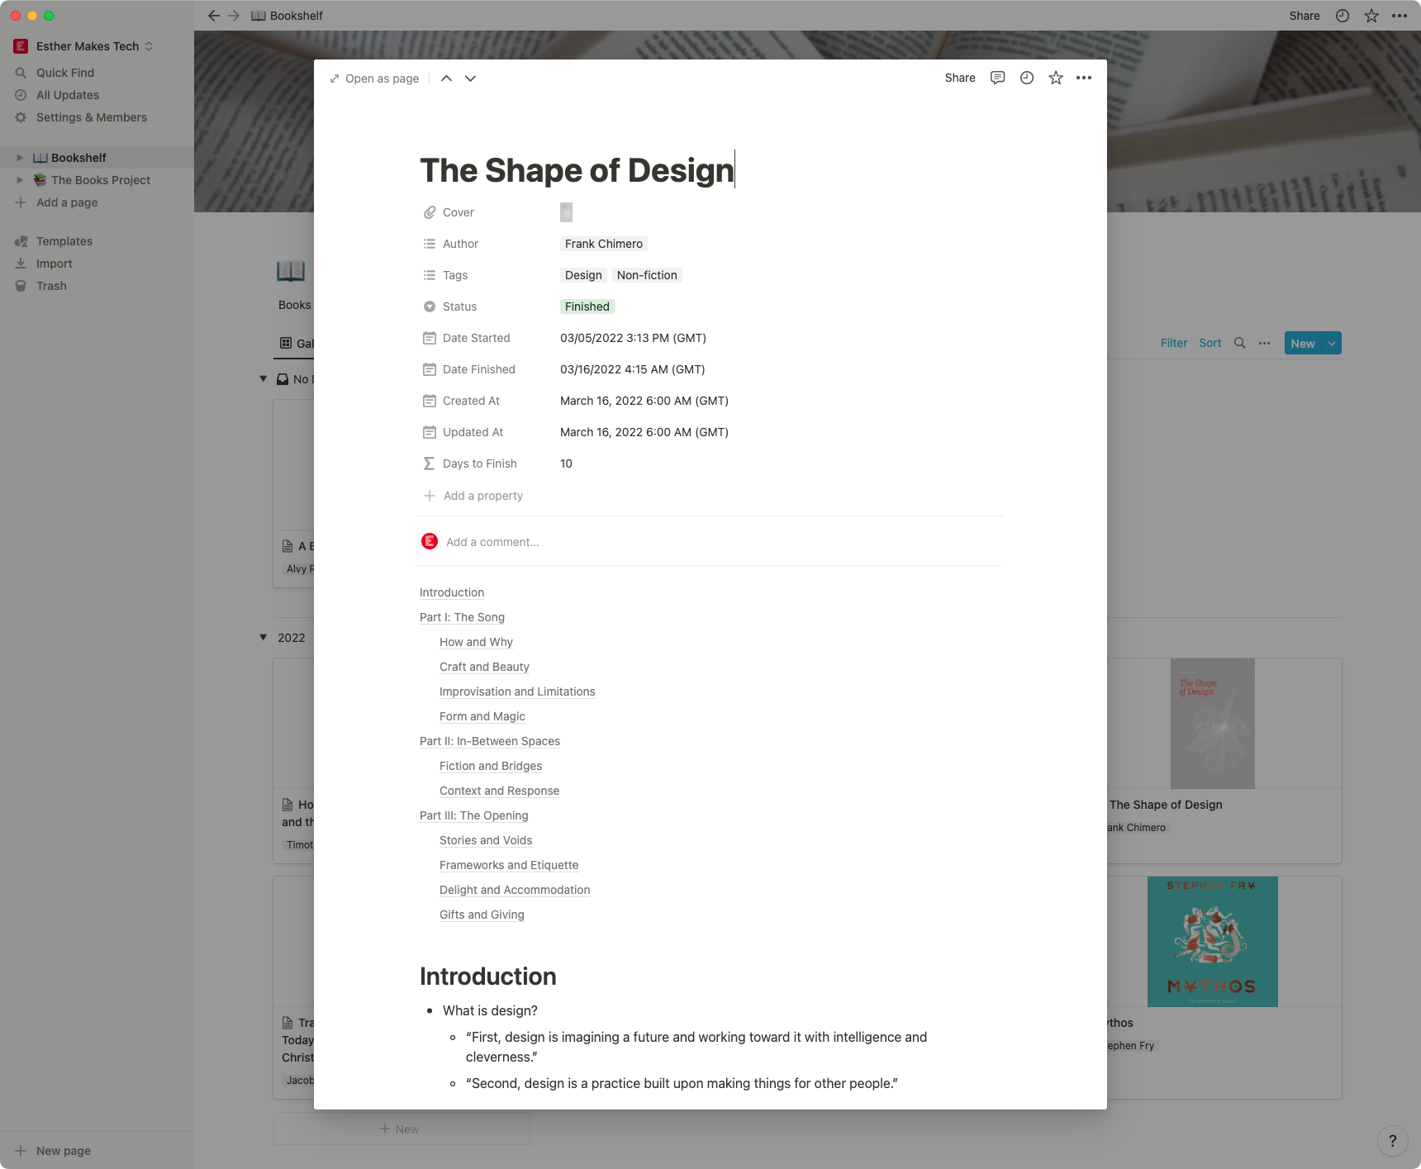Favorite the page using the star icon
Viewport: 1421px width, 1169px height.
pyautogui.click(x=1055, y=78)
